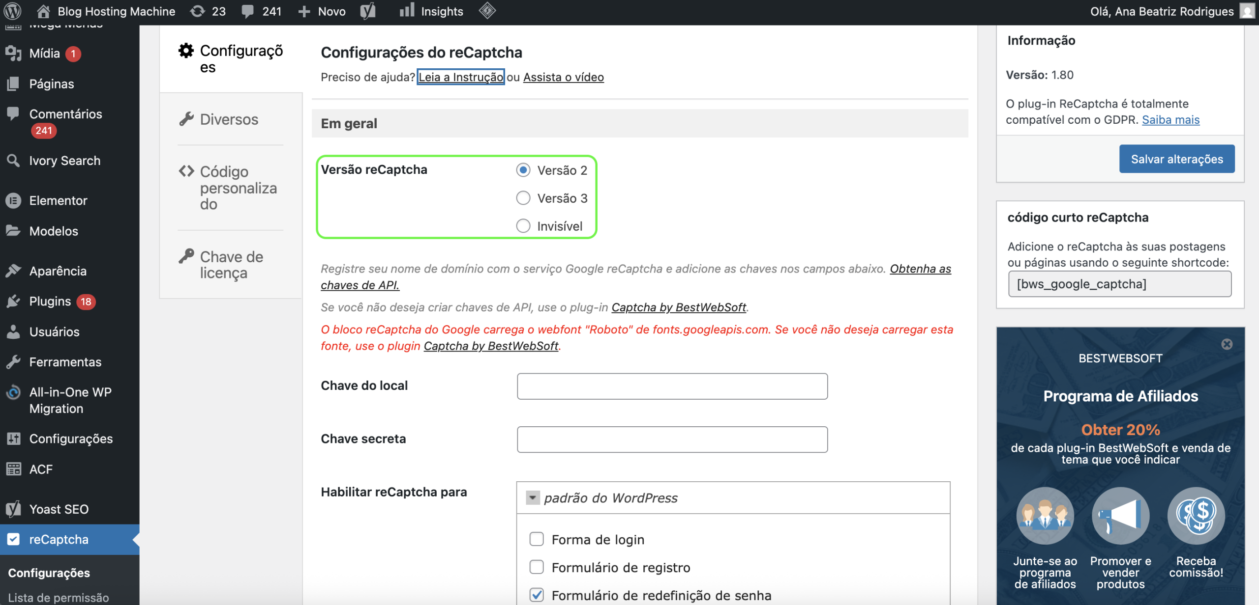
Task: Enable the Forma de login checkbox
Action: point(537,539)
